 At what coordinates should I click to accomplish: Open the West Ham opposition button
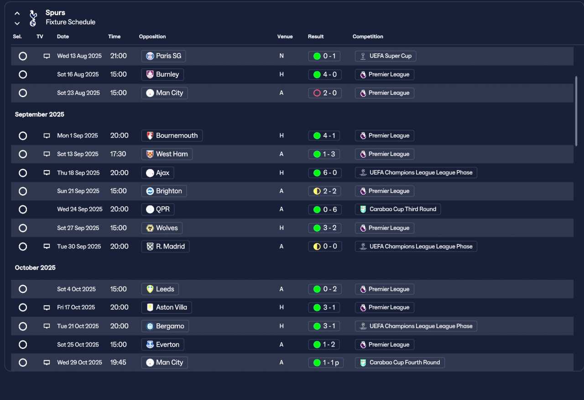[x=167, y=154]
